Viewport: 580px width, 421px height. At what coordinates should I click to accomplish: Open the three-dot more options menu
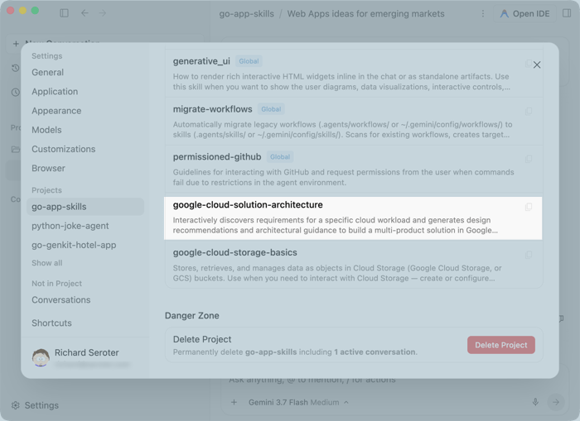click(x=483, y=14)
